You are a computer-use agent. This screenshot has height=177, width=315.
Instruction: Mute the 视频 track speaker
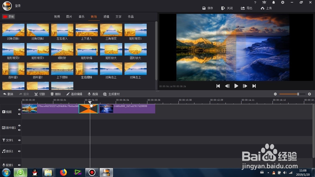(x=19, y=114)
